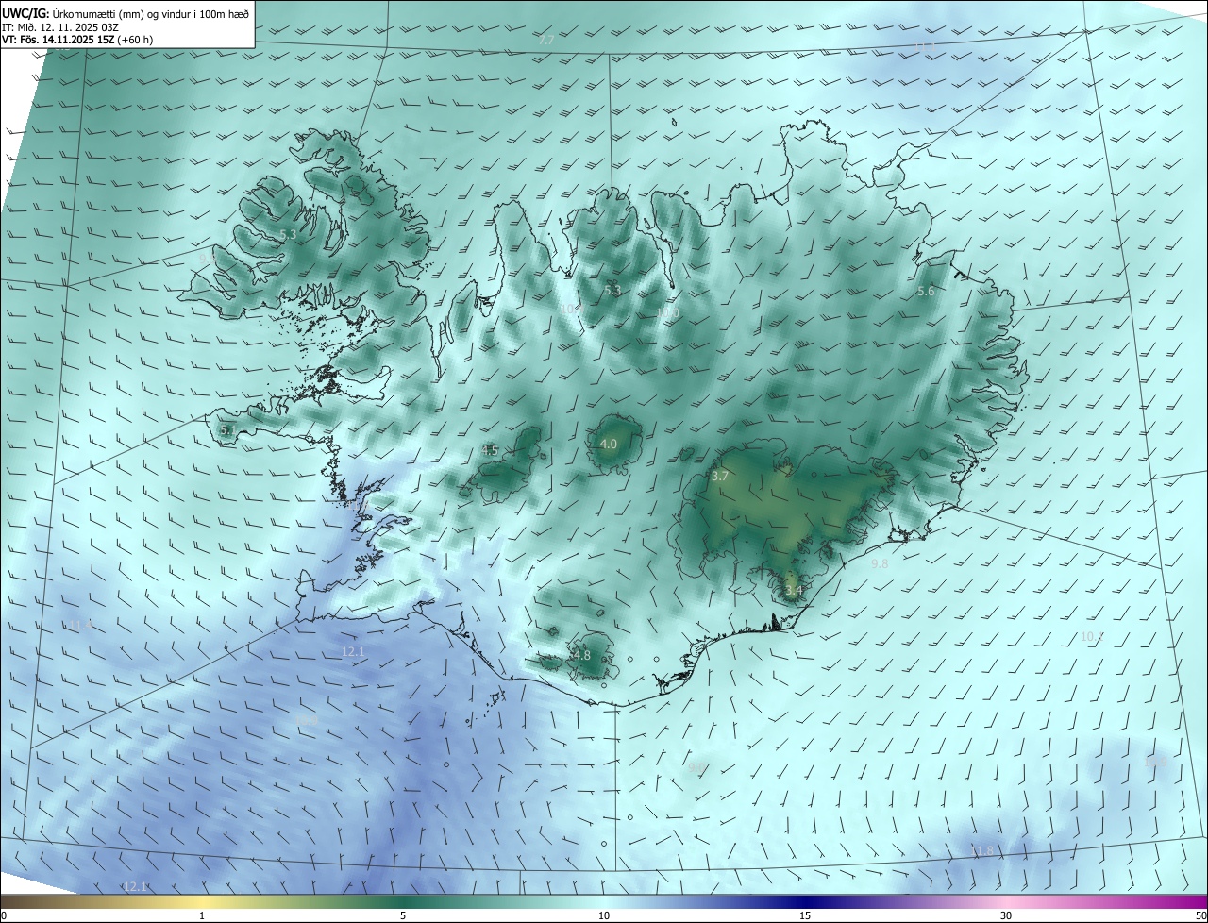Click the 10.1 value in the southeast sea
Image resolution: width=1208 pixels, height=923 pixels.
tap(1092, 637)
